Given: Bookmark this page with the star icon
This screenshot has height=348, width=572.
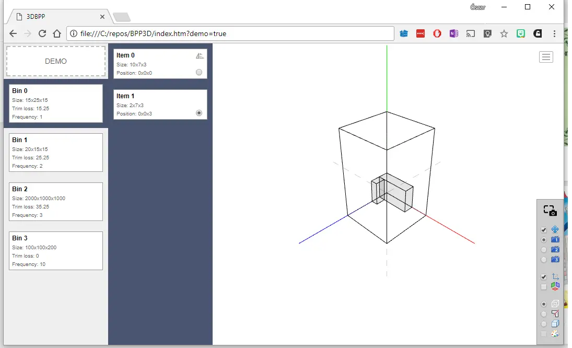Looking at the screenshot, I should pos(504,33).
